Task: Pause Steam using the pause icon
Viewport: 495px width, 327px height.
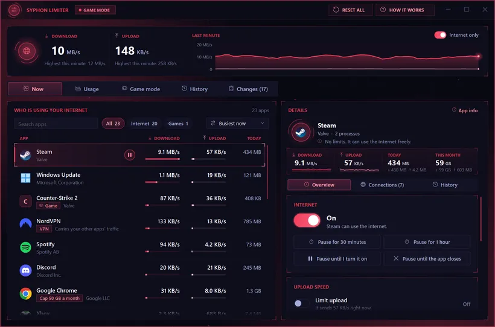Action: [x=129, y=155]
